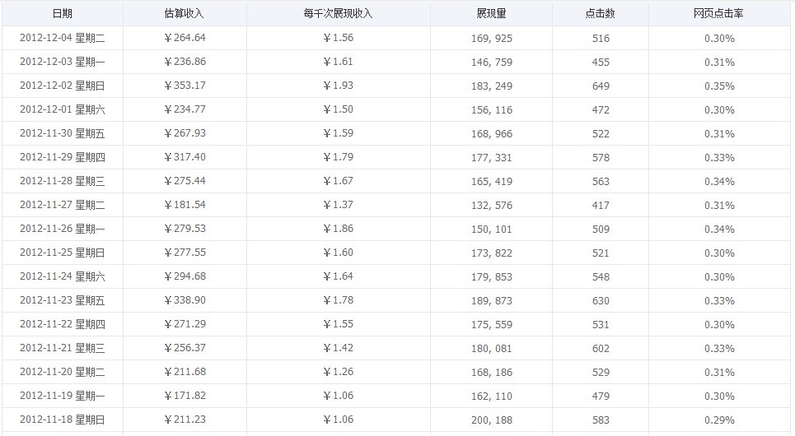Select date cell 2012-11-30 星期五
Image resolution: width=795 pixels, height=436 pixels.
coord(63,133)
